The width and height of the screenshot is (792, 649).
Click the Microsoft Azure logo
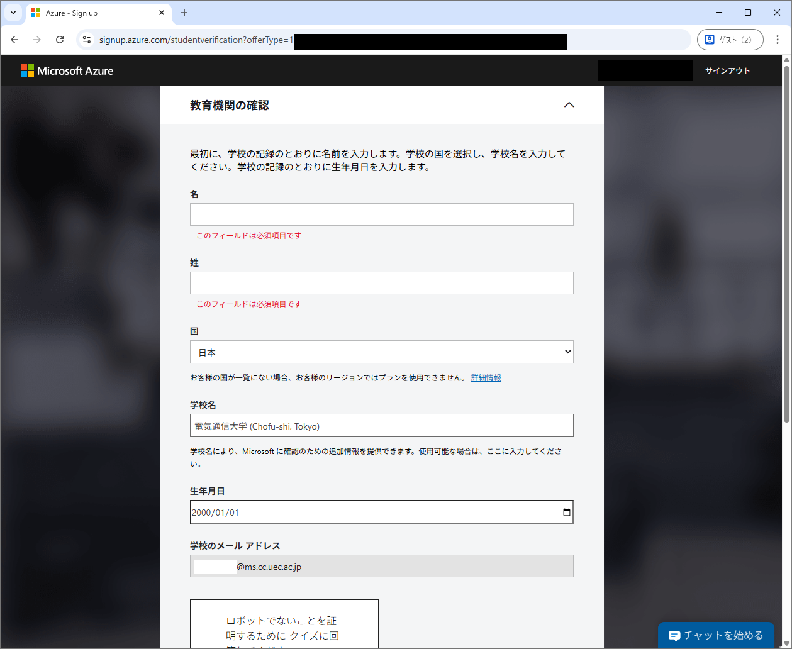67,71
